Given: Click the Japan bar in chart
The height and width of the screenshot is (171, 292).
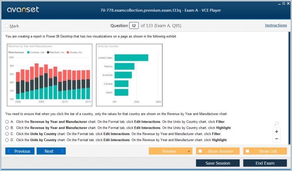Looking at the screenshot, I should coord(121,92).
